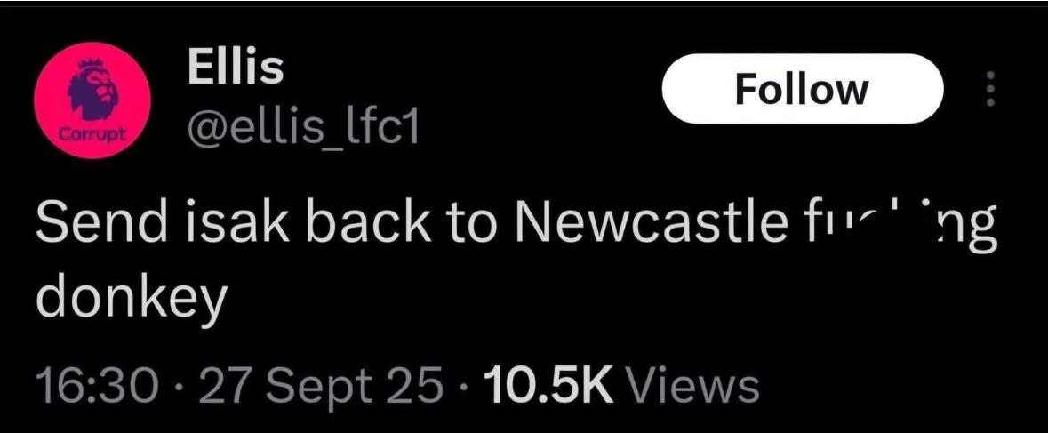Click the lion crest in the avatar
1048x433 pixels.
pos(92,89)
